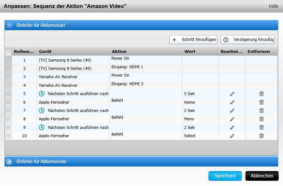The height and width of the screenshot is (186, 283).
Task: Grab the drag handle of row 2
Action: click(x=9, y=69)
